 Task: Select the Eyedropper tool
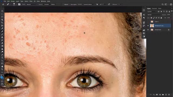point(2,29)
